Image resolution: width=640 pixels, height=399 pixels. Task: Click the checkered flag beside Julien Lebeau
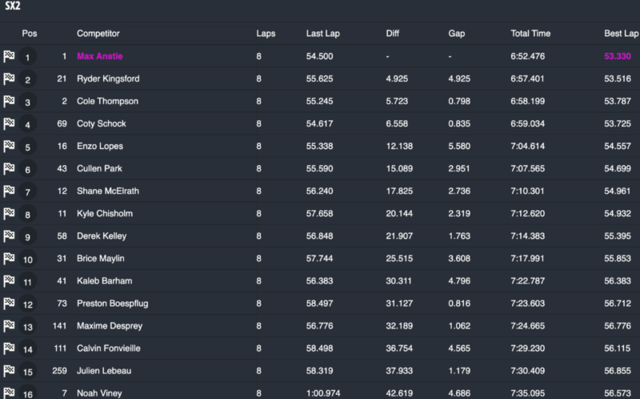click(x=9, y=371)
